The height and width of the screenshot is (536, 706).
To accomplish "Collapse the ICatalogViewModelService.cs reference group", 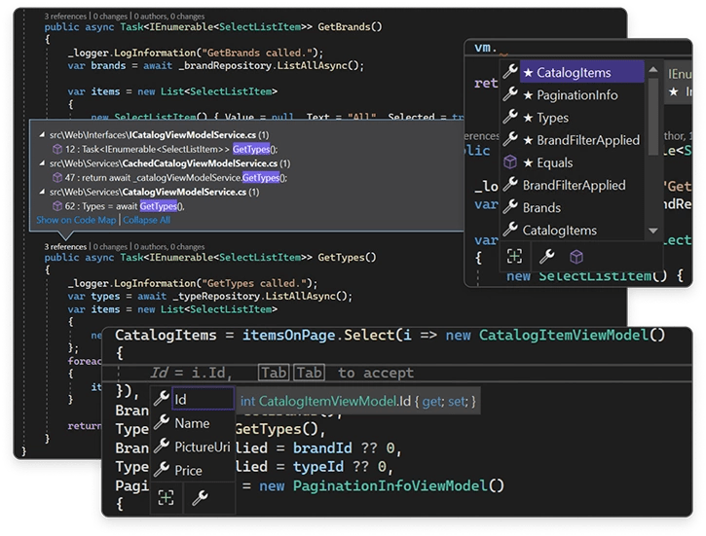I will click(x=42, y=134).
